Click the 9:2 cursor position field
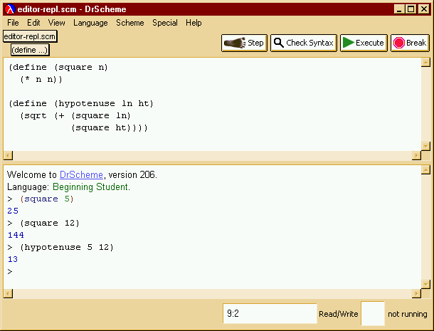 (270, 313)
